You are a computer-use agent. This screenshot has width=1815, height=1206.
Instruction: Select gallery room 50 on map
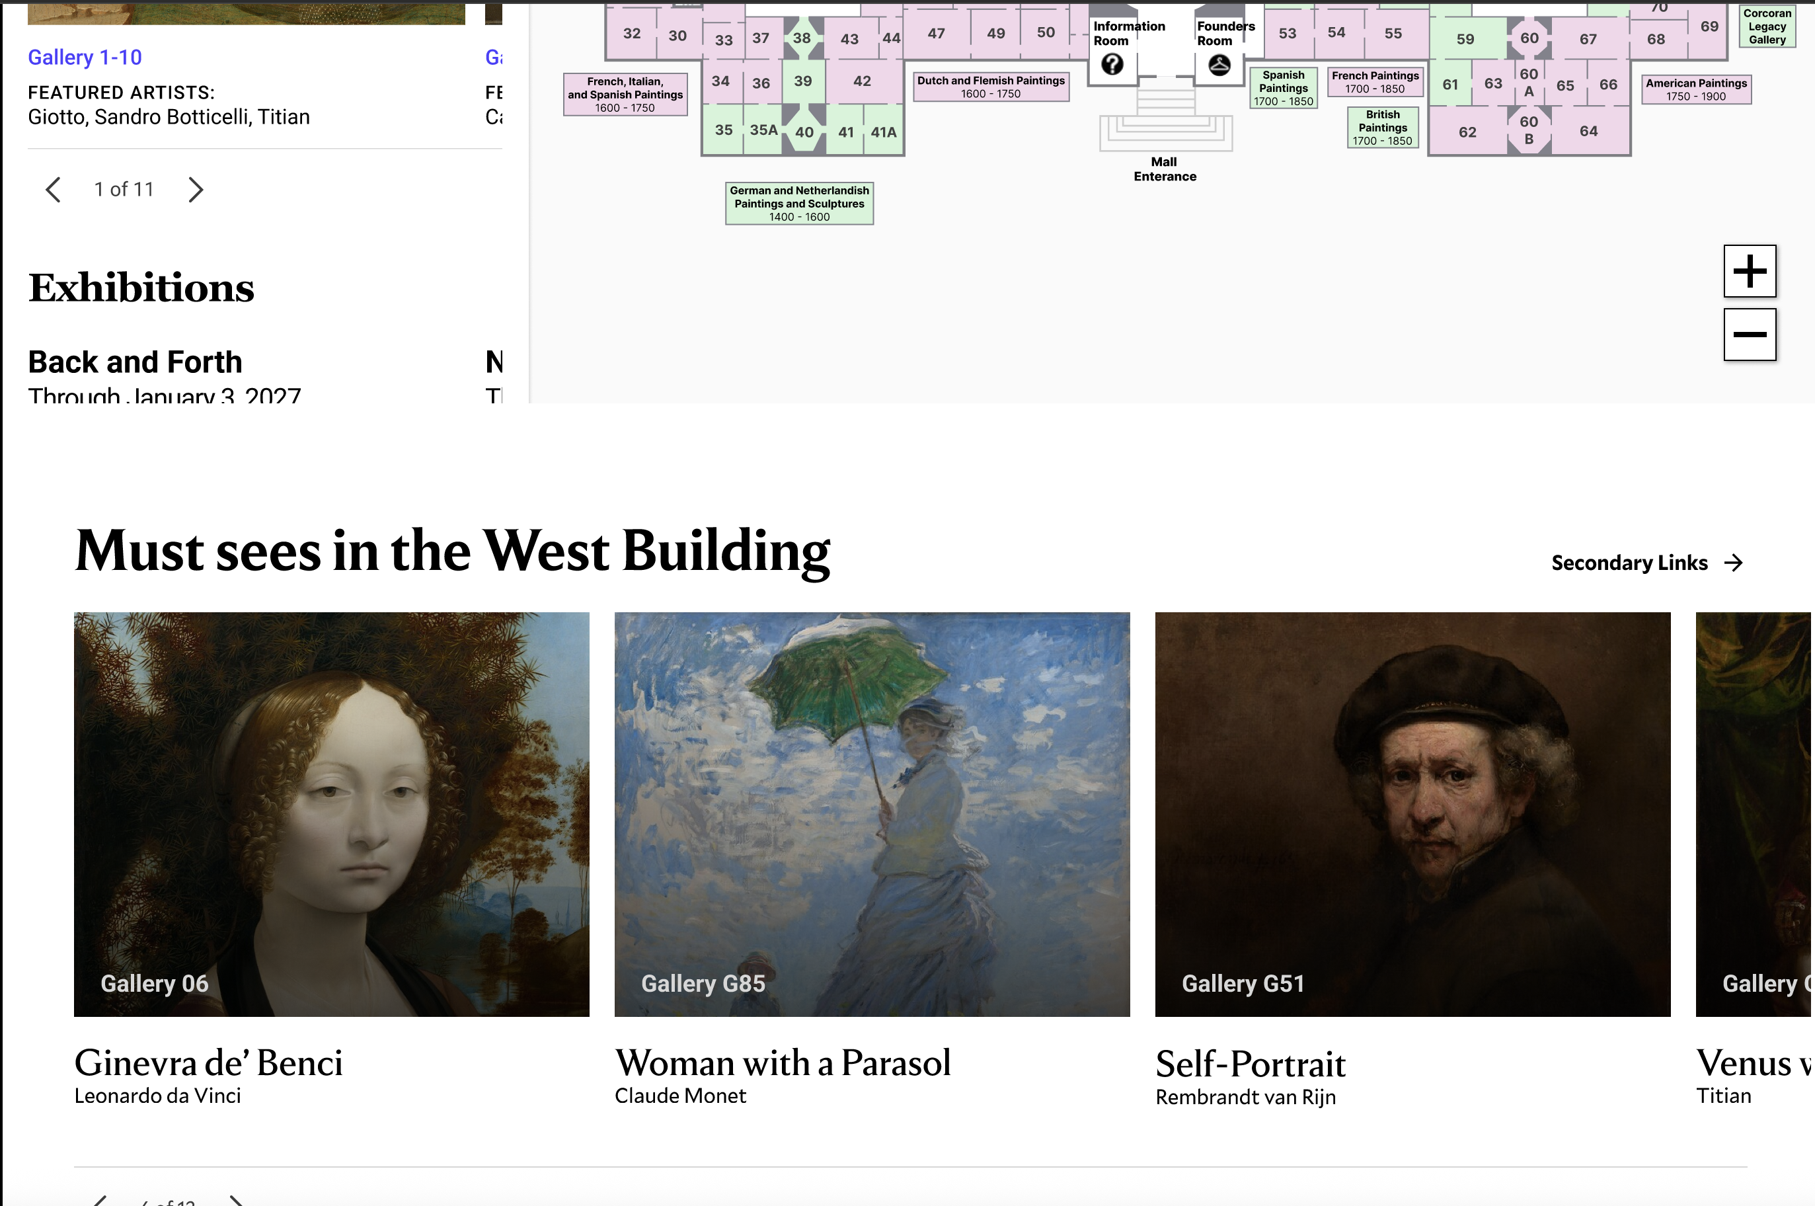coord(1046,32)
